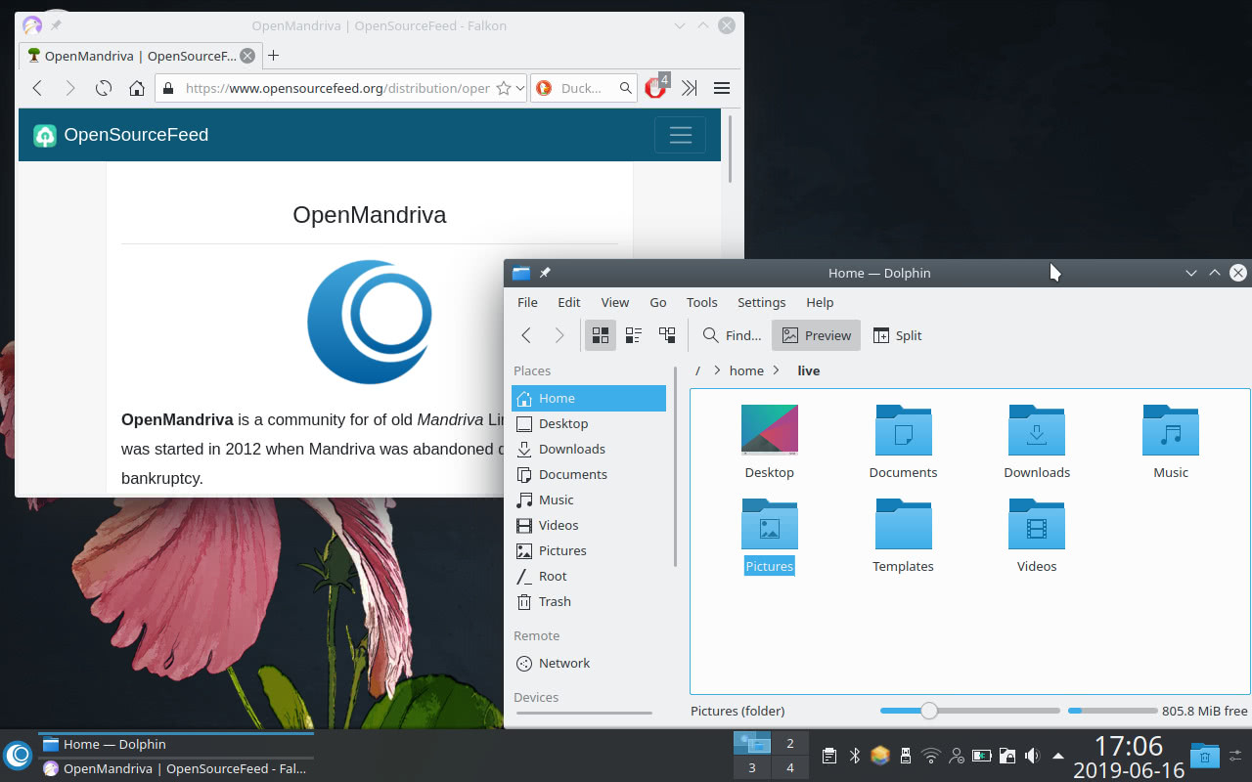Select Documents in Places panel
1252x782 pixels.
click(589, 474)
